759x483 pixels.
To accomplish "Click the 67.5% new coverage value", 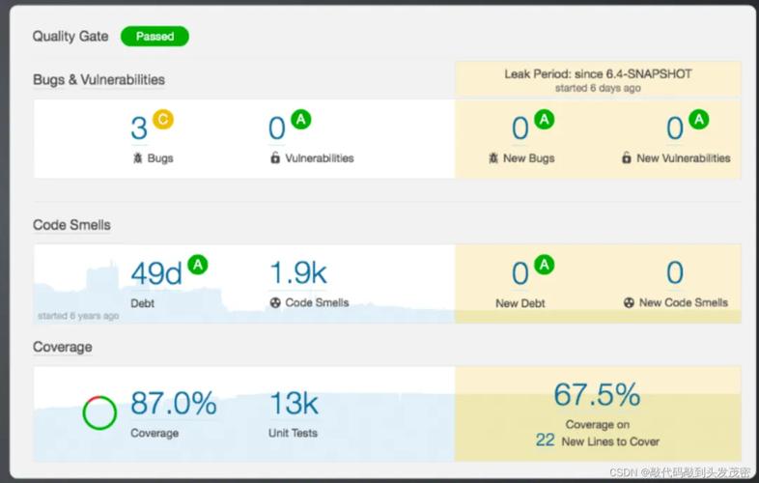I will tap(597, 395).
